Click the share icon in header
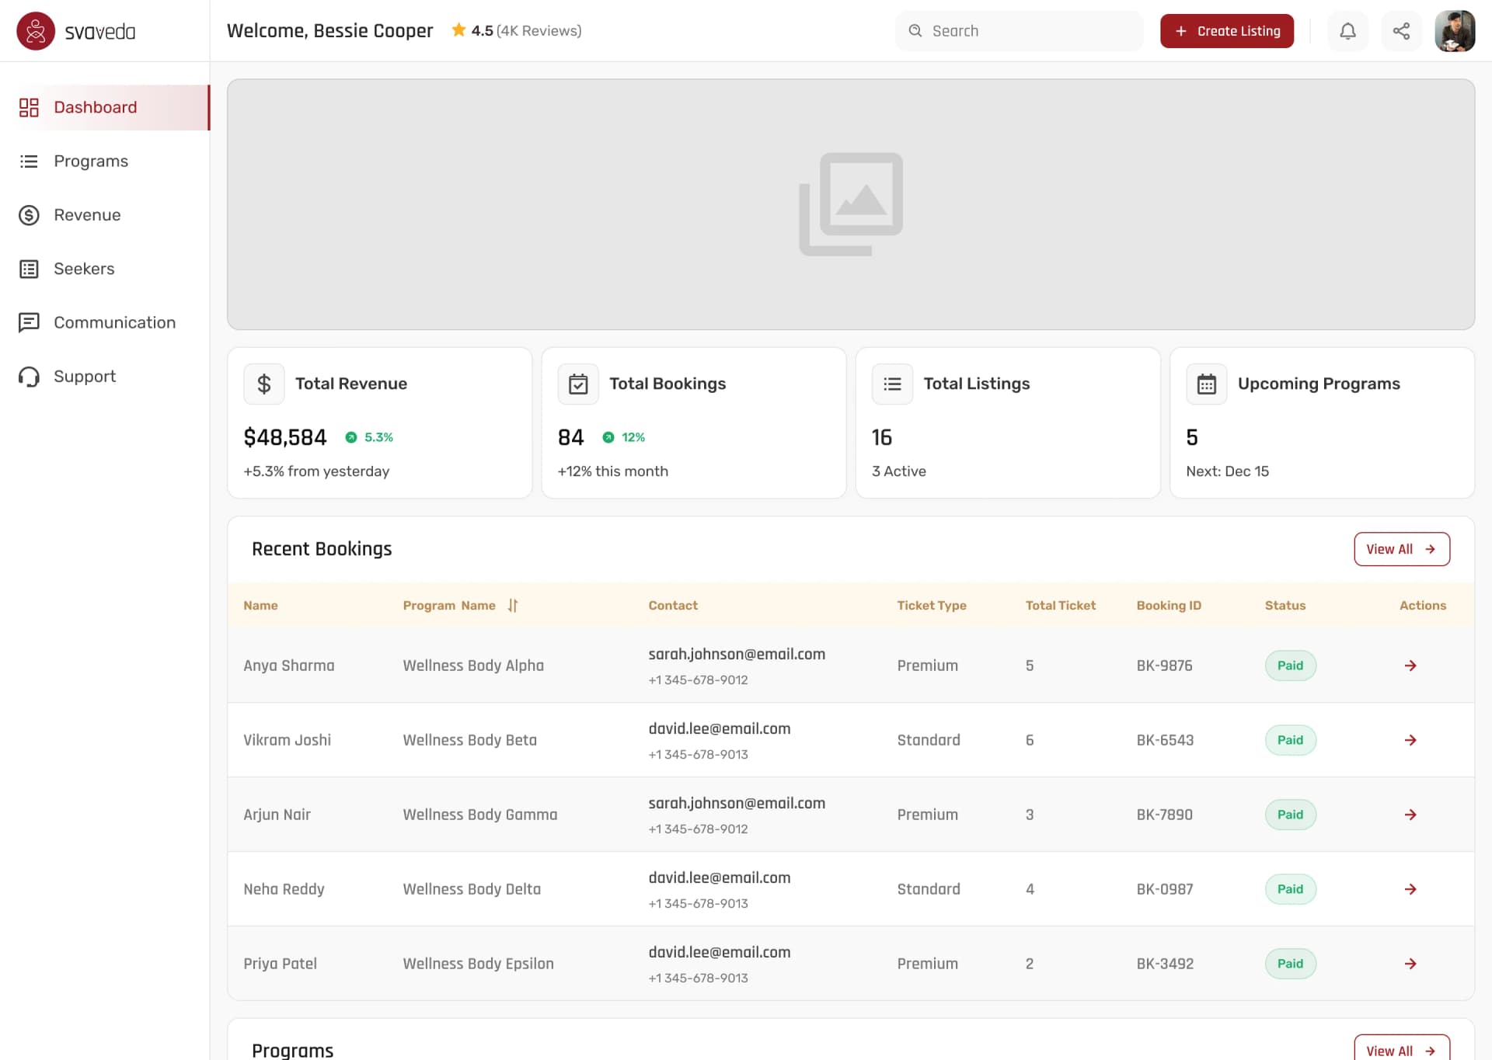Viewport: 1492px width, 1060px height. click(1401, 31)
